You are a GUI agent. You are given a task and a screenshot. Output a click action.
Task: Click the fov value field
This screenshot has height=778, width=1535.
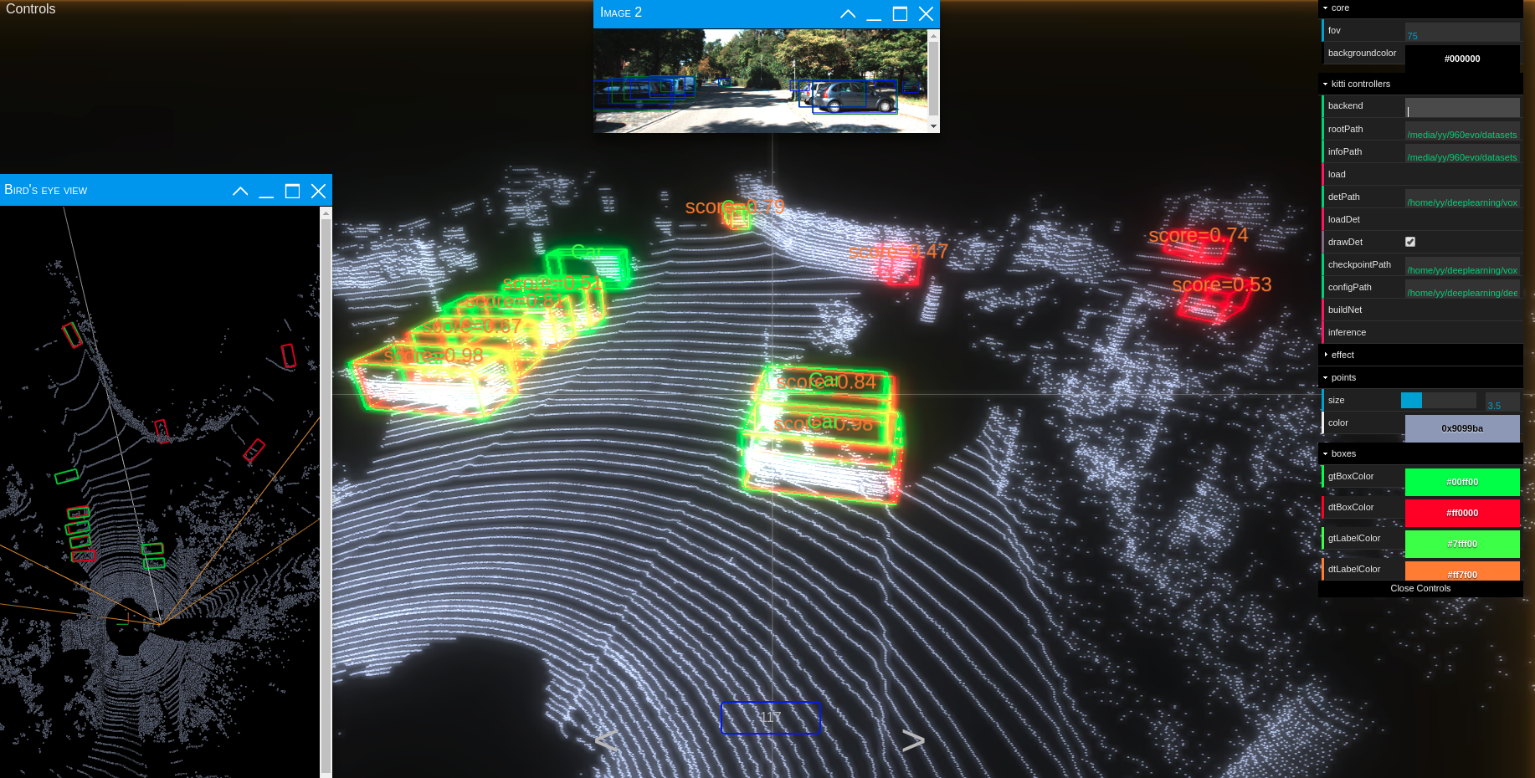point(1462,33)
